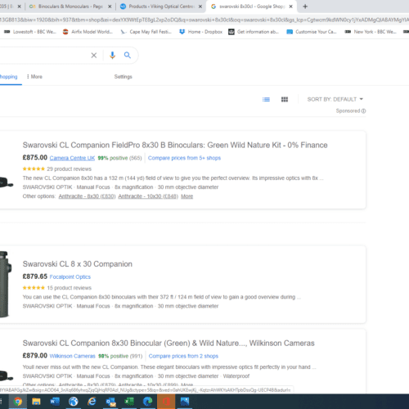Select Anthracite - 8x30 (£830) option
This screenshot has width=409, height=409.
point(87,196)
